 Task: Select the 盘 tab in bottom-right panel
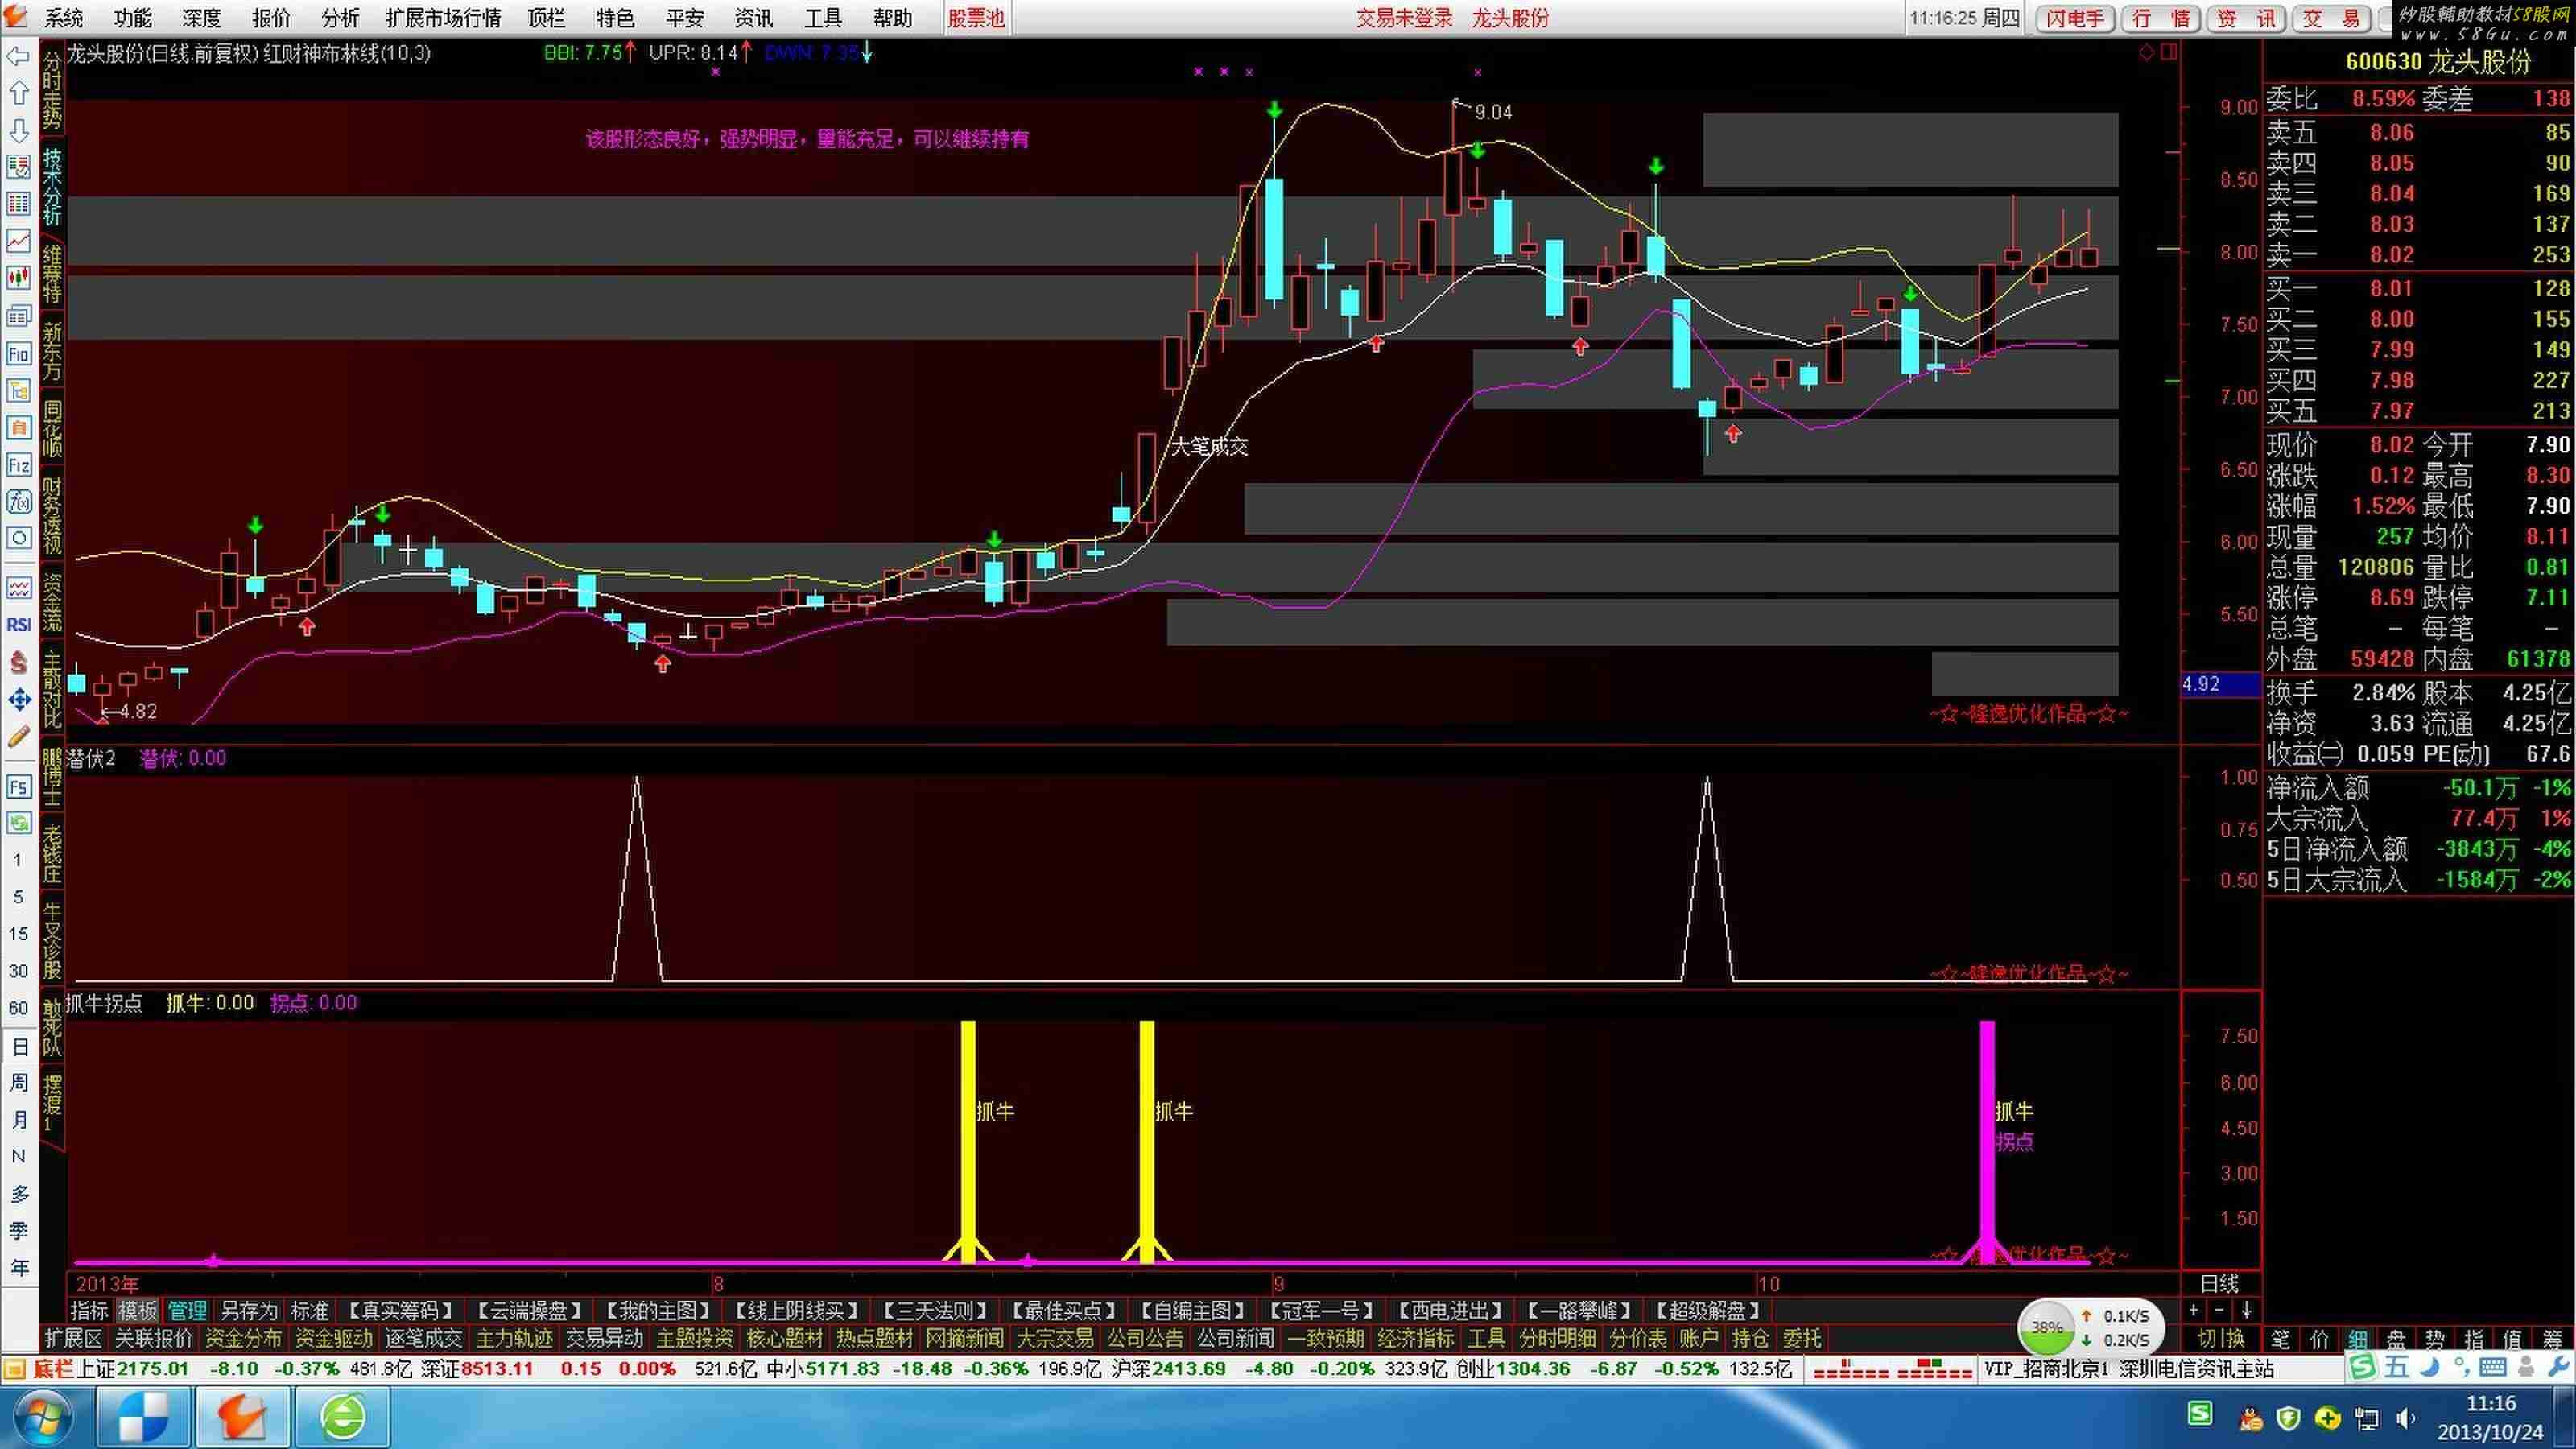click(2396, 1339)
